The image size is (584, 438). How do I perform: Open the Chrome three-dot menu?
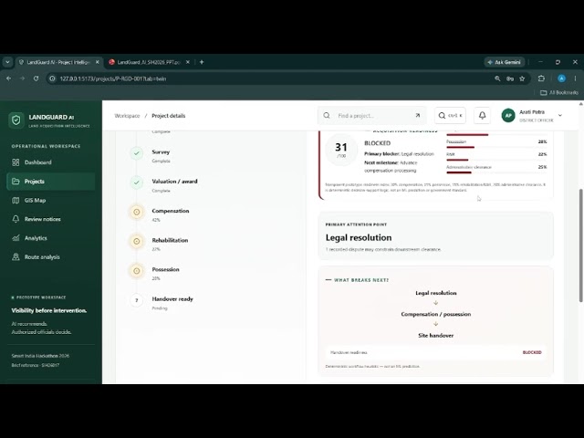pyautogui.click(x=575, y=78)
